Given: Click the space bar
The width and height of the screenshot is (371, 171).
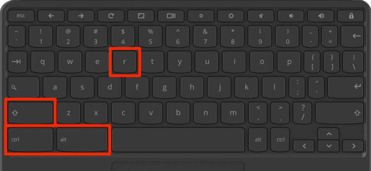Looking at the screenshot, I should pyautogui.click(x=178, y=139).
